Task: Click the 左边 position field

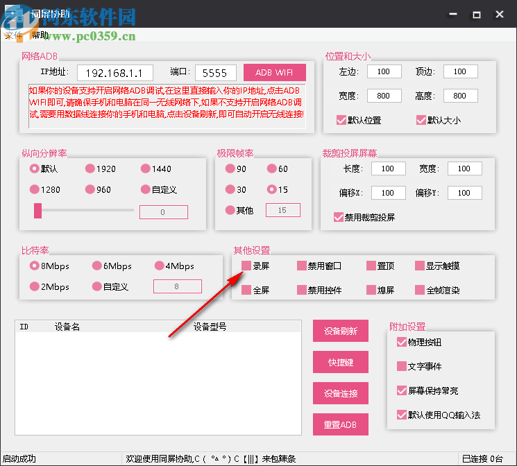Action: pos(384,71)
